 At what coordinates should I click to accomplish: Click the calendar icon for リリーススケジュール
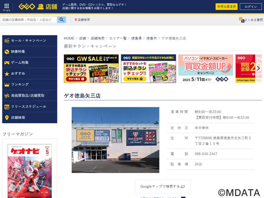7,107
